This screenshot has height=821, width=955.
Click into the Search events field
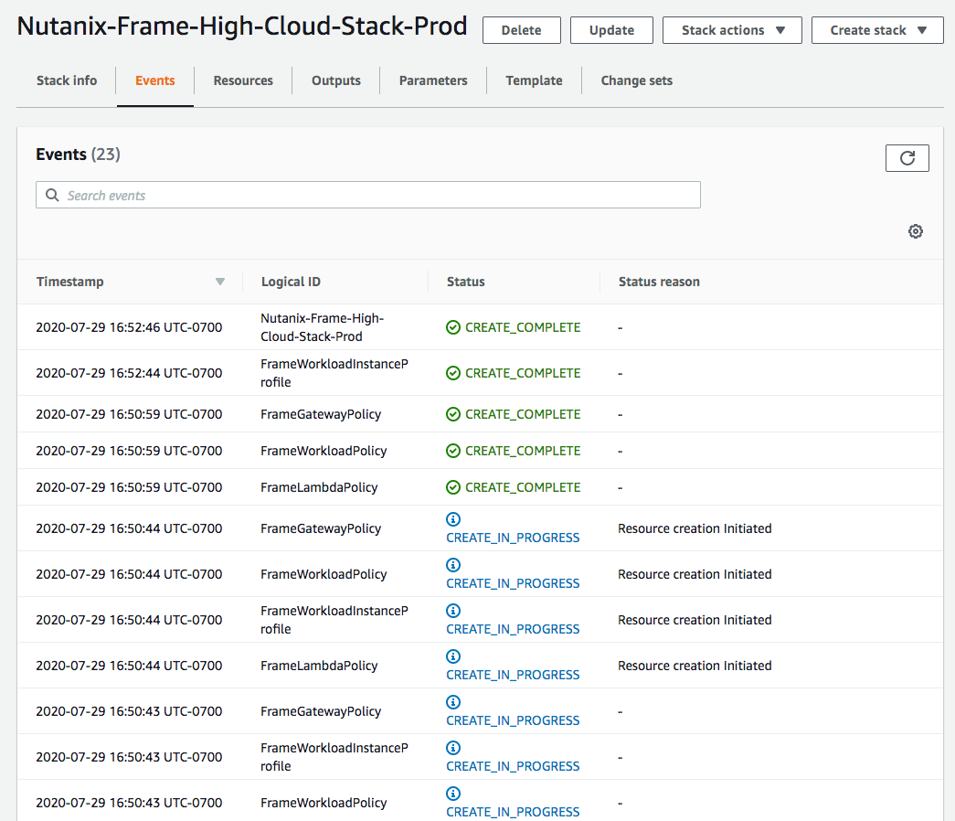(366, 195)
